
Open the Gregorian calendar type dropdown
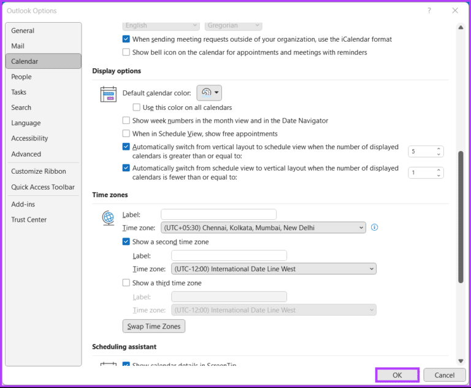click(234, 26)
